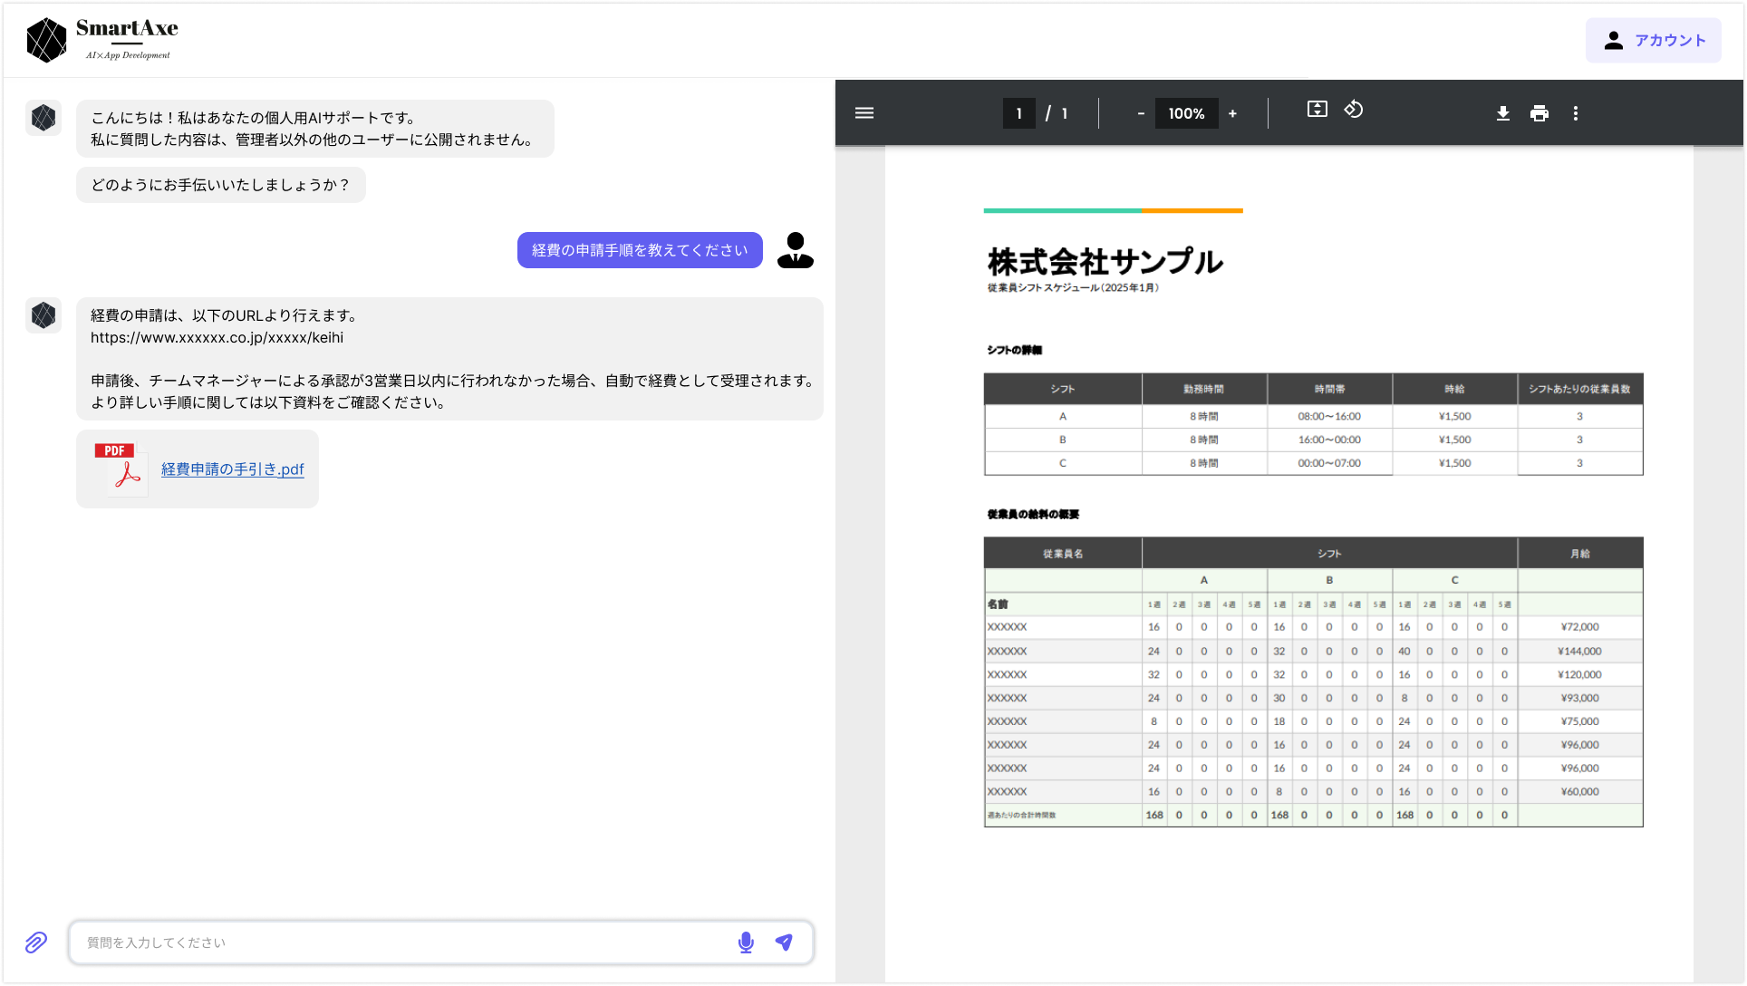The image size is (1747, 986).
Task: Click the paper plane send icon
Action: click(x=784, y=942)
